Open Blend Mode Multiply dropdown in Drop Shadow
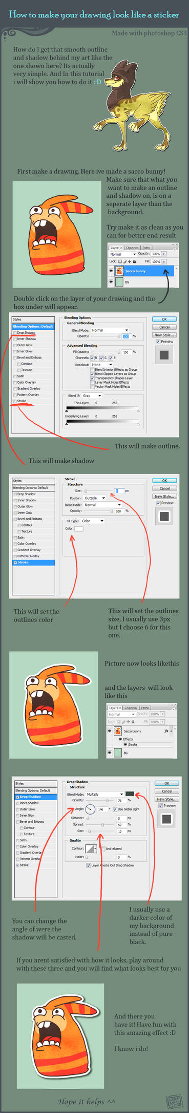This screenshot has height=1113, width=189. (105, 794)
